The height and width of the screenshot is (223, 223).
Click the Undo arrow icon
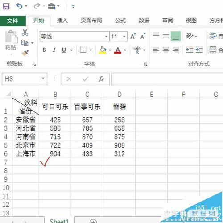pyautogui.click(x=19, y=6)
